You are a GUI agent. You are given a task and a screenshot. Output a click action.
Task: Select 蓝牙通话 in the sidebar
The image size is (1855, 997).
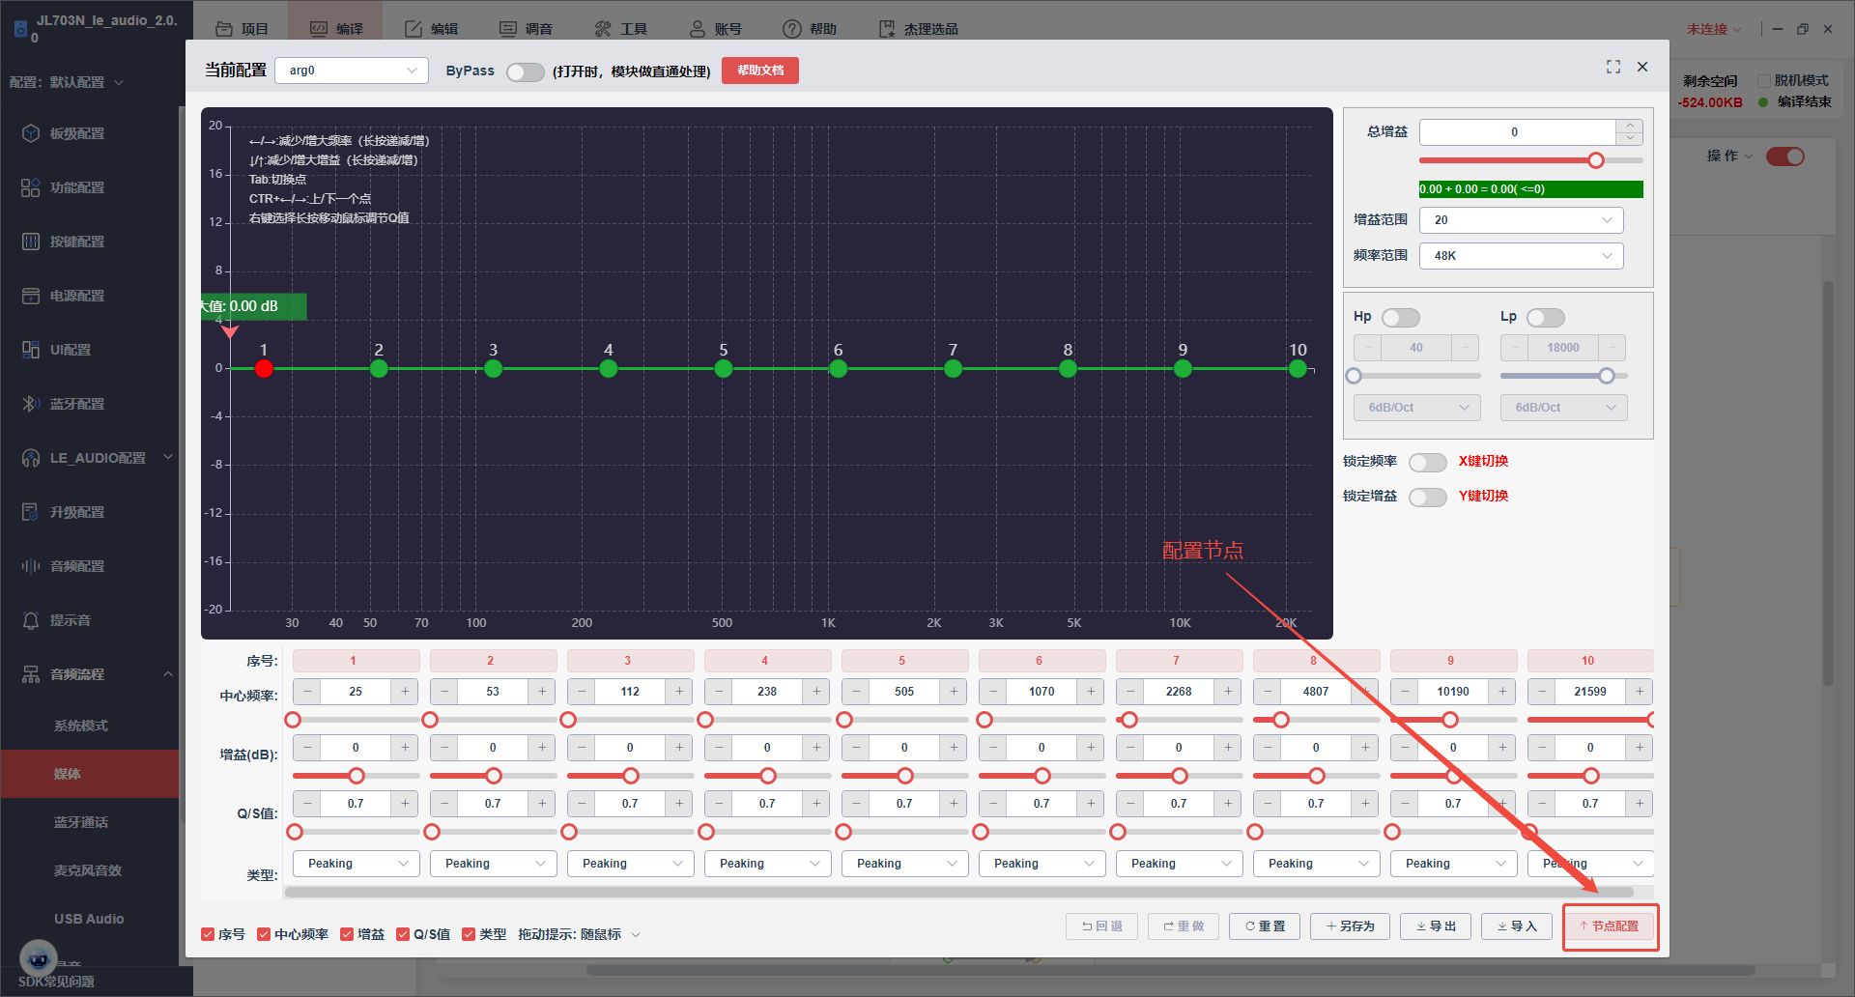click(x=81, y=822)
